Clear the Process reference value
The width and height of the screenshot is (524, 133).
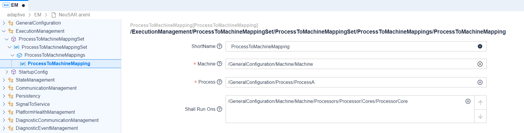coord(480,82)
